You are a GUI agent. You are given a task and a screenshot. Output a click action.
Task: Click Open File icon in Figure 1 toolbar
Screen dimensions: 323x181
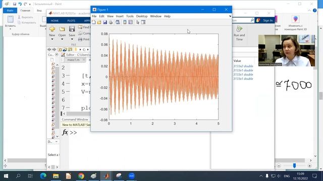99,22
